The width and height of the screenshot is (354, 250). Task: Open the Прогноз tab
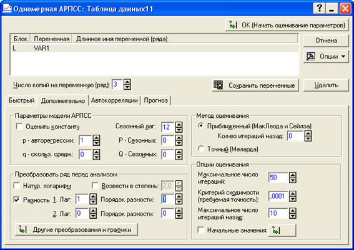156,100
